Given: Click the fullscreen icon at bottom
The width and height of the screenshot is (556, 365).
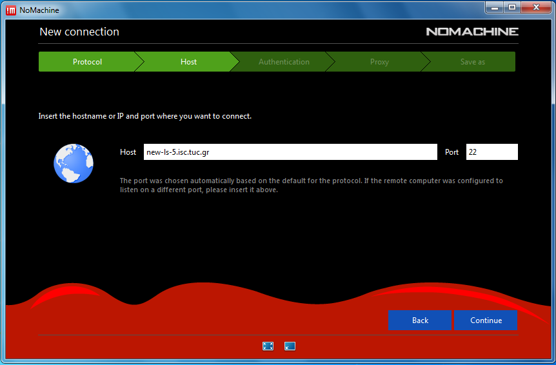Looking at the screenshot, I should click(x=268, y=346).
